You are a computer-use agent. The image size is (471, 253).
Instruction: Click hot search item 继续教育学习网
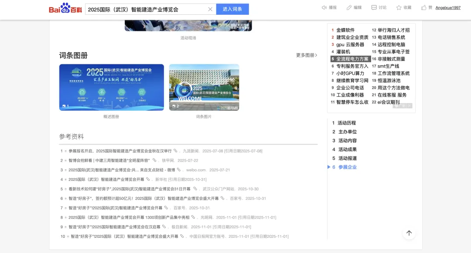[x=352, y=80]
